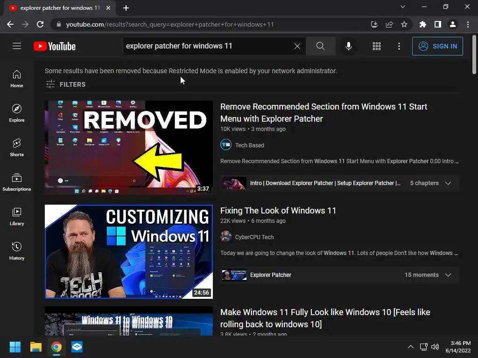Open Chrome extensions puzzle icon

[423, 24]
